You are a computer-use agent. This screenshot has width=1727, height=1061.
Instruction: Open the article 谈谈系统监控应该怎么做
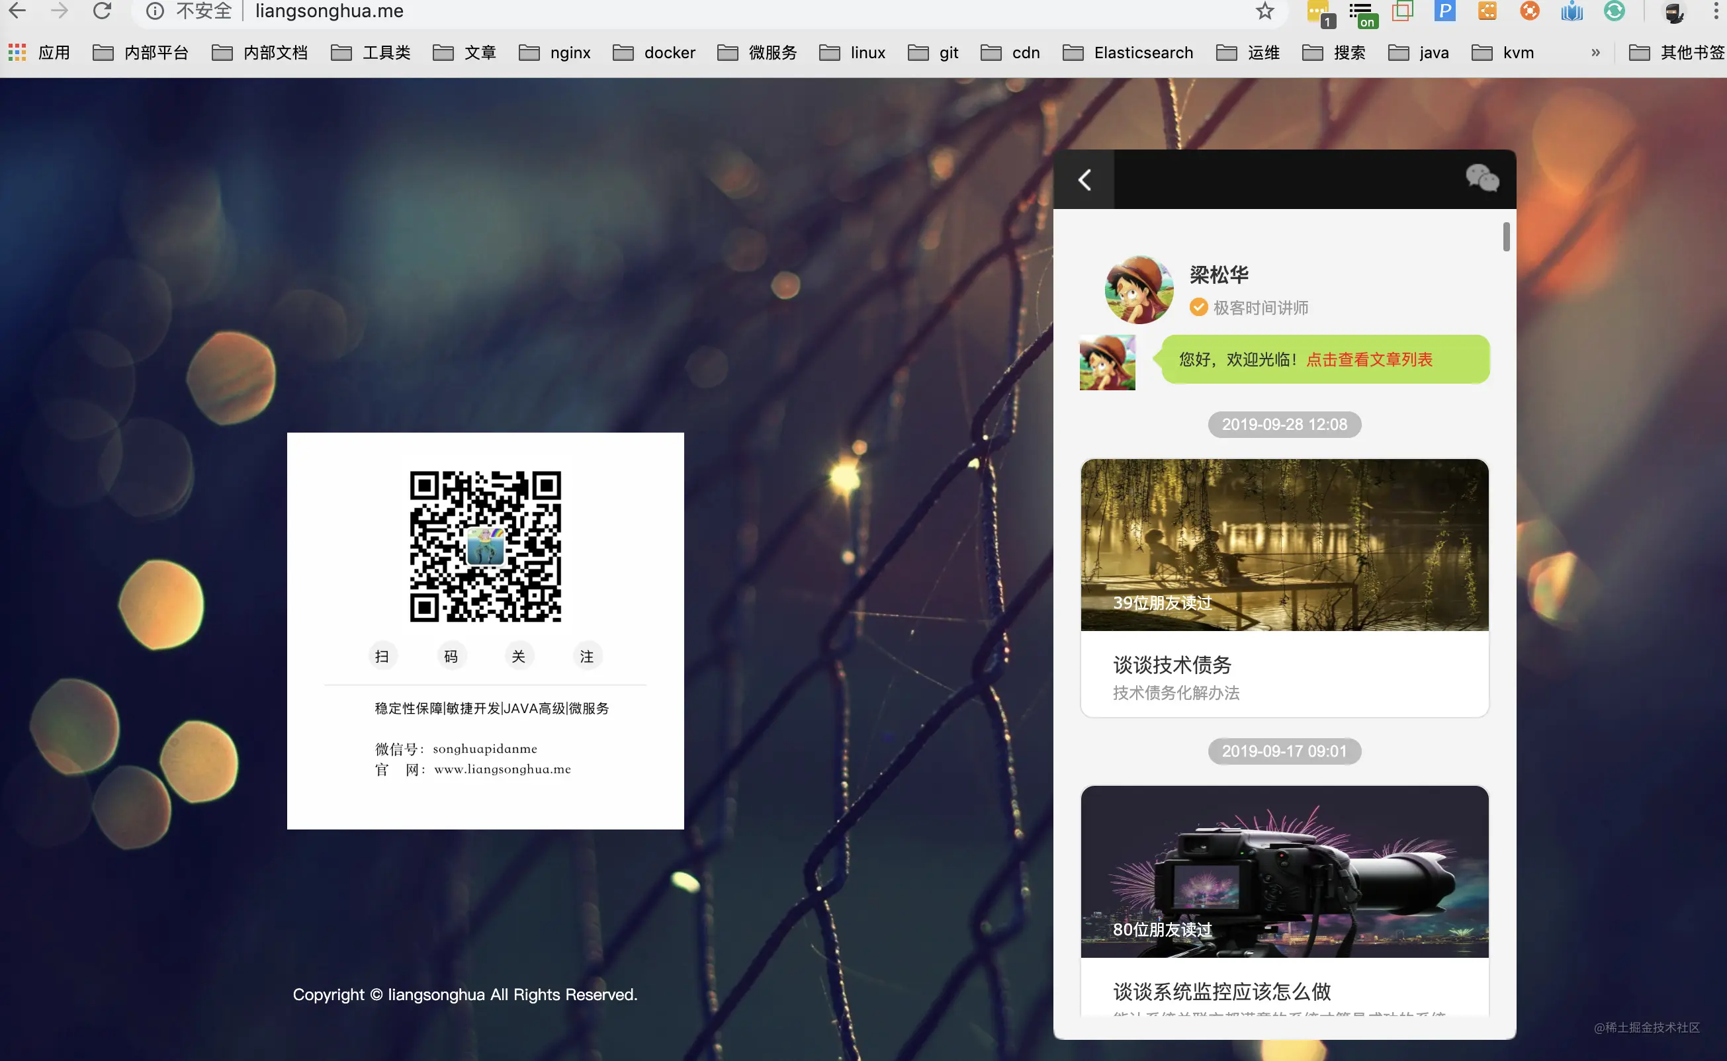tap(1221, 991)
